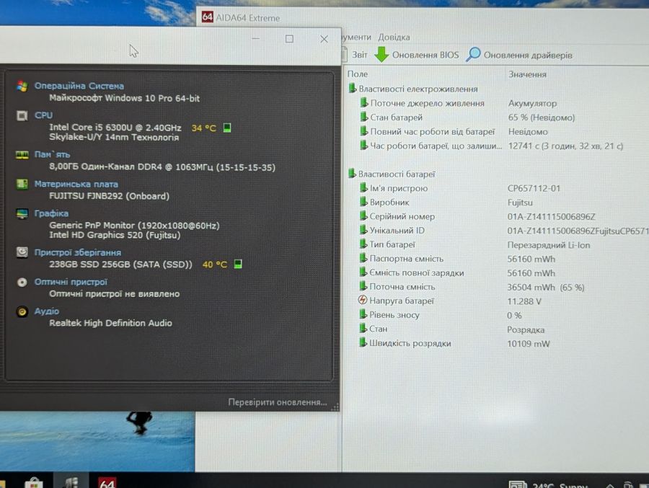Click value CP657112-01
Viewport: 649px width, 488px height.
[534, 188]
